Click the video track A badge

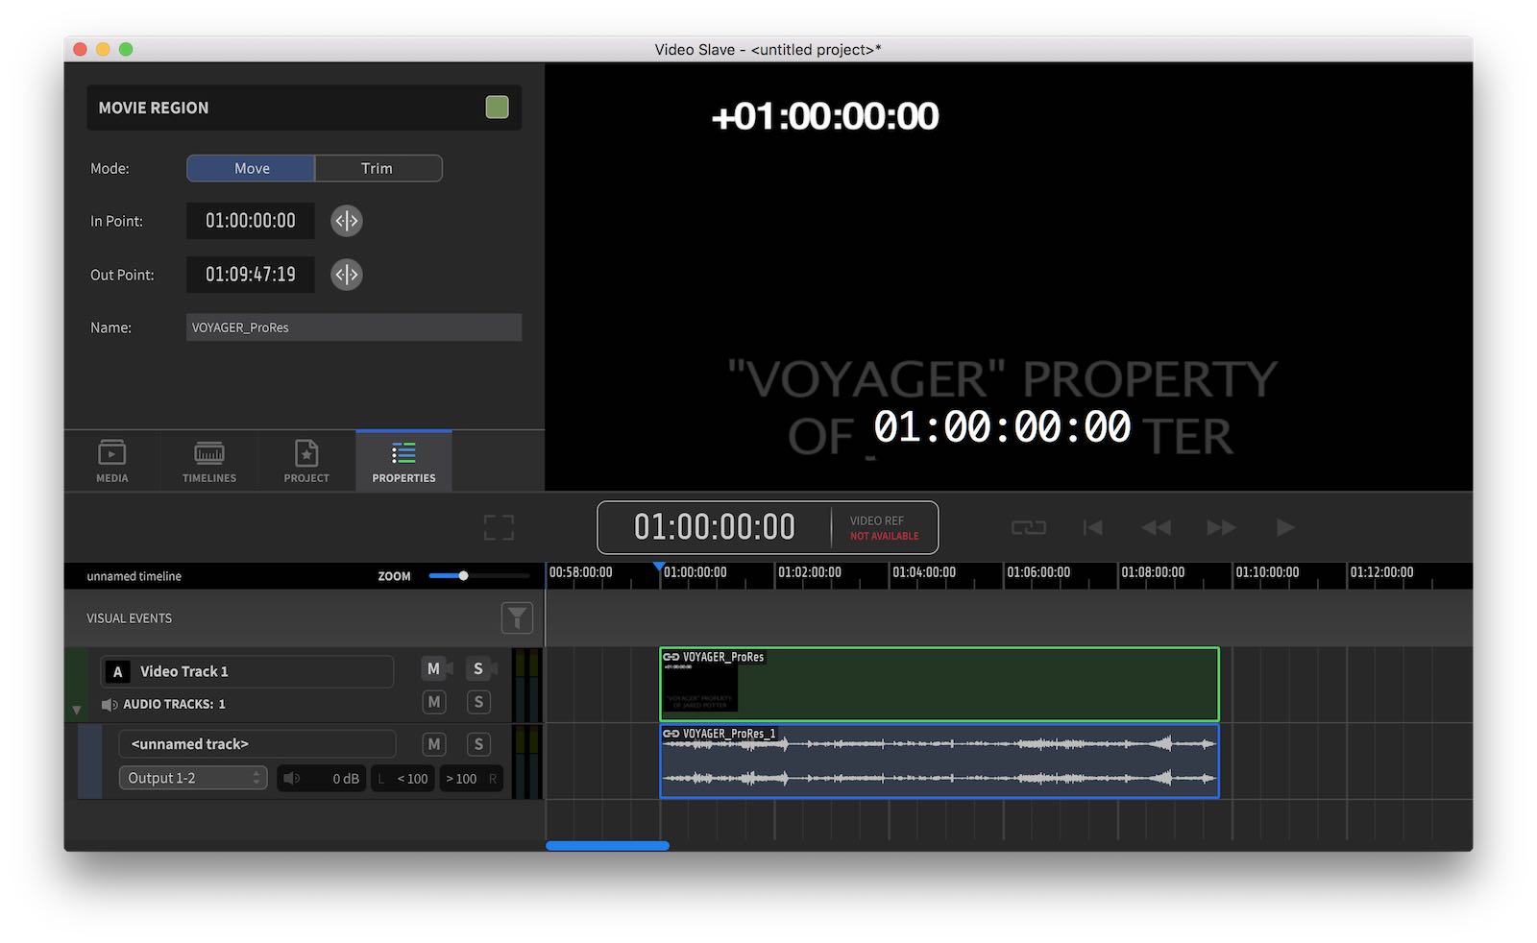click(118, 671)
